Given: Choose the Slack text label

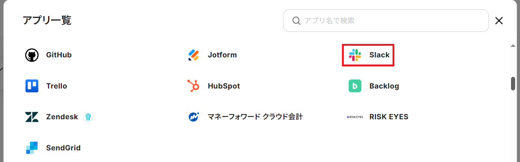Looking at the screenshot, I should point(379,55).
